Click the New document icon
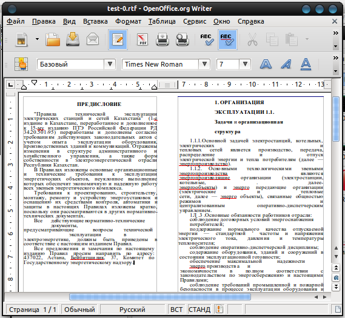 click(21, 39)
